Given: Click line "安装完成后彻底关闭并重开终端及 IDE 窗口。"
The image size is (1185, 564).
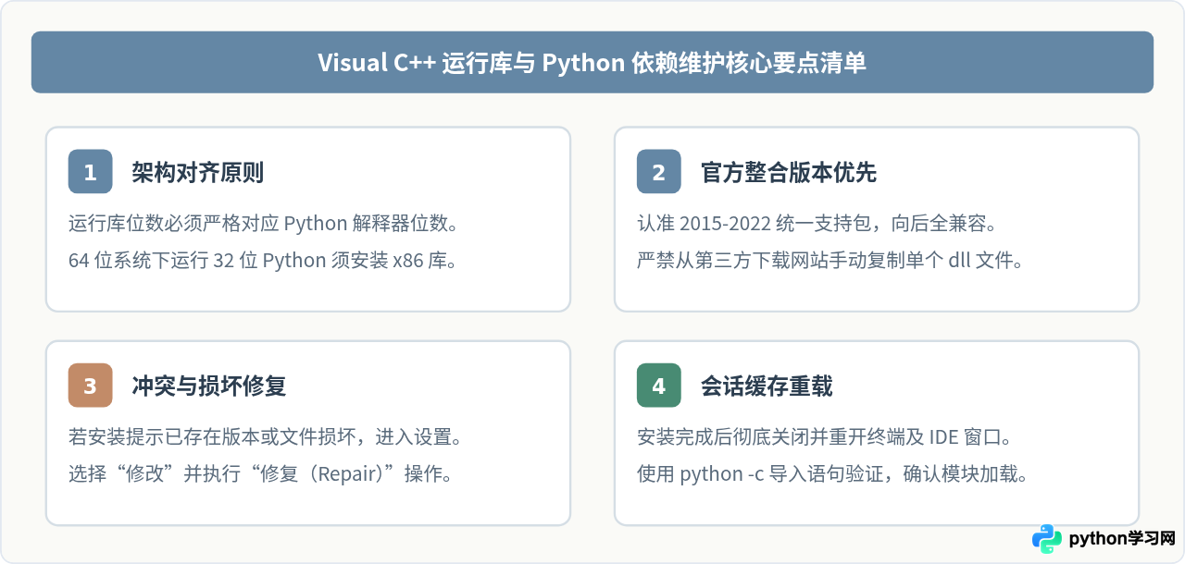Looking at the screenshot, I should 825,437.
